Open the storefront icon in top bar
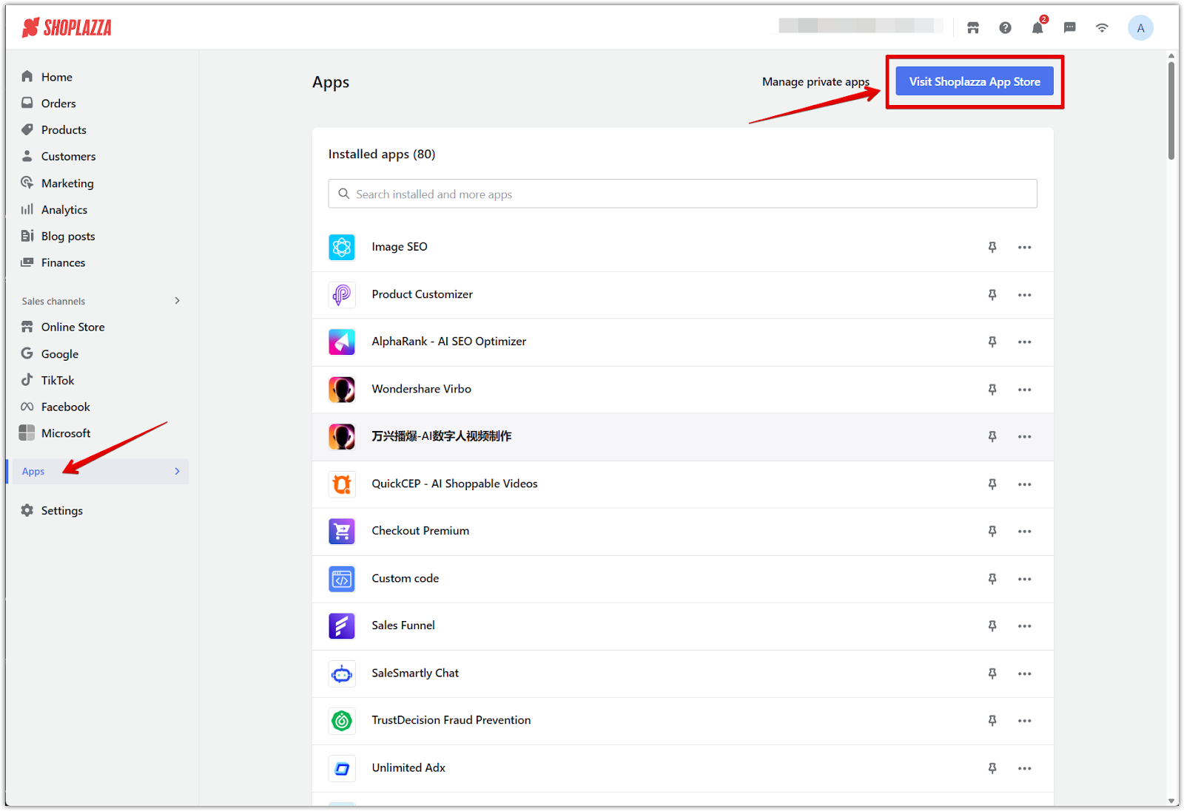 click(972, 28)
